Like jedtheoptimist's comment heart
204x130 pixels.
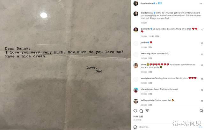[202, 101]
